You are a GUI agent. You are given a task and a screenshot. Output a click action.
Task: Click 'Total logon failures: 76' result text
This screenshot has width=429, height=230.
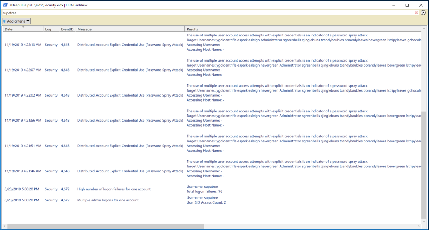[x=204, y=191]
